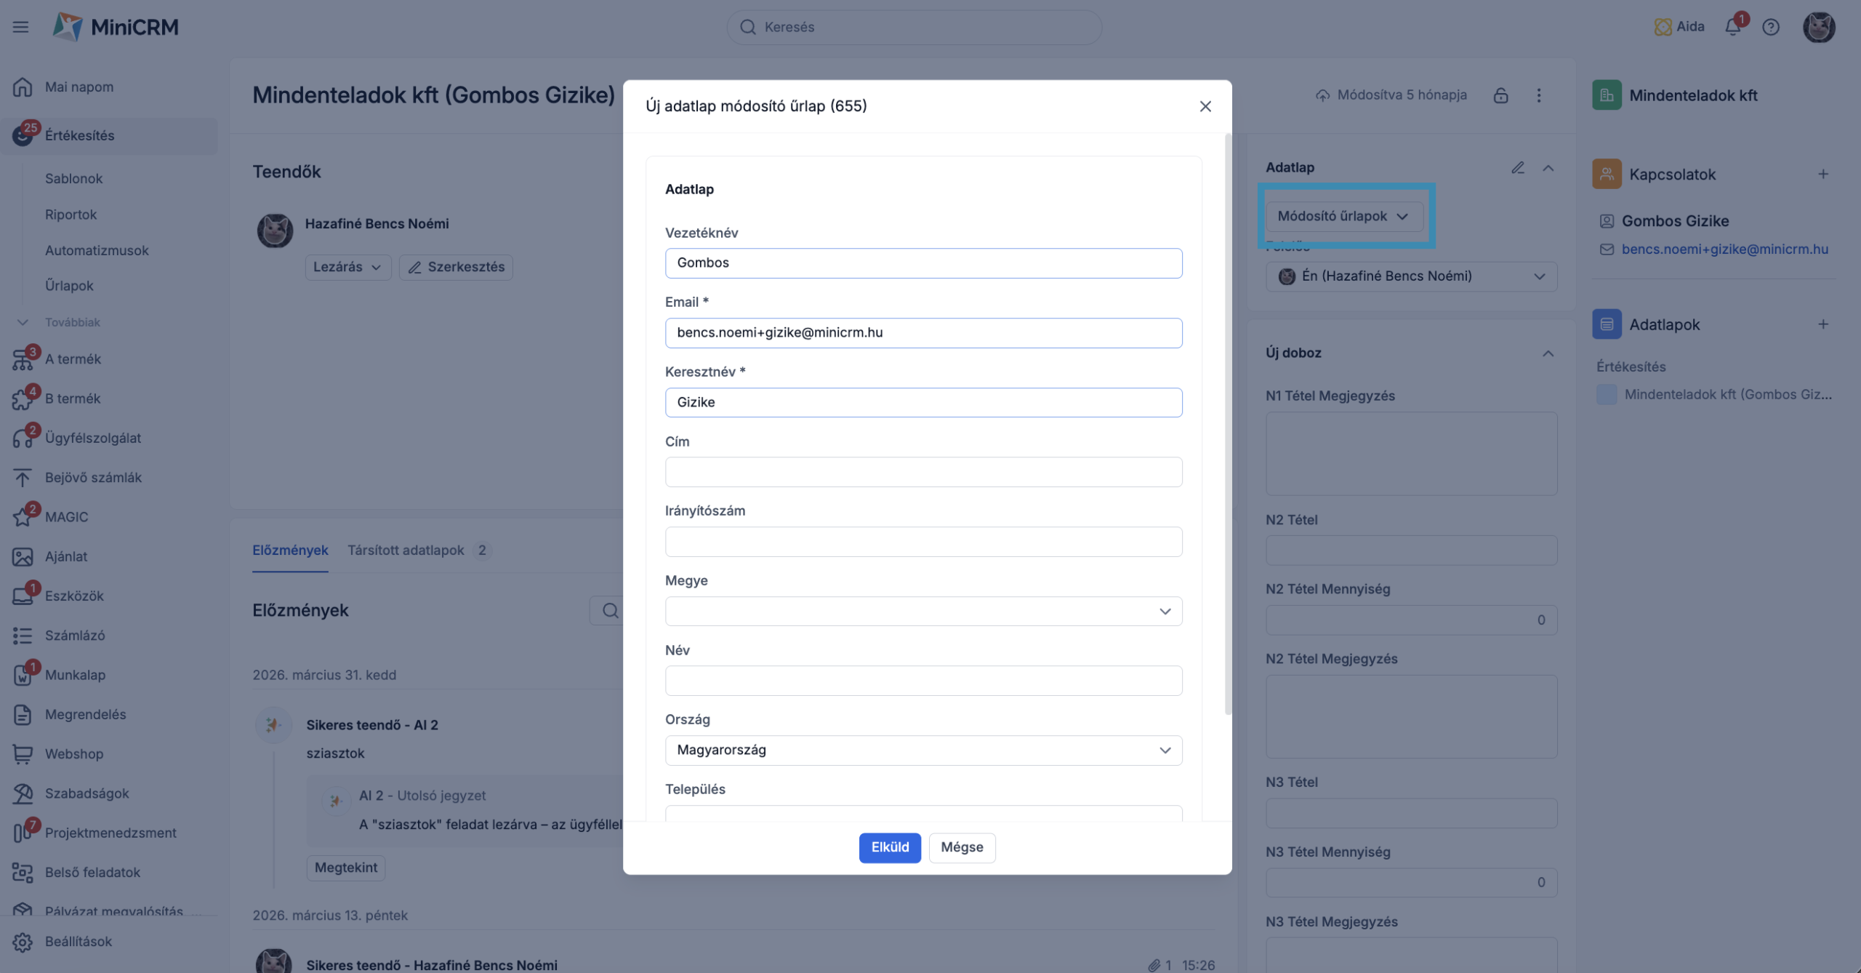
Task: Click the lock icon beside Módosítva
Action: [x=1500, y=95]
